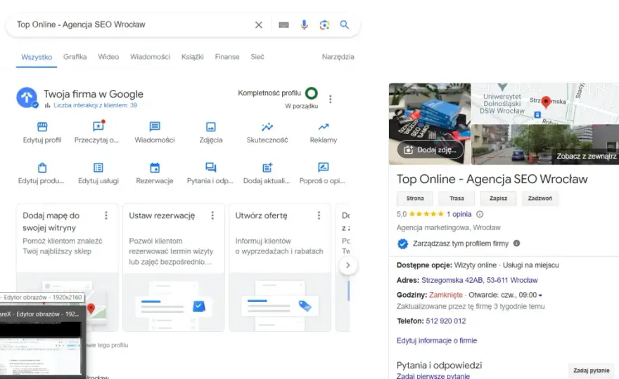Click the info icon next to 1 opinia

click(x=480, y=214)
